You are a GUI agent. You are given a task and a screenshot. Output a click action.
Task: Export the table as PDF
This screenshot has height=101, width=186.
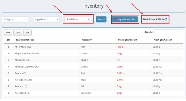[27, 33]
